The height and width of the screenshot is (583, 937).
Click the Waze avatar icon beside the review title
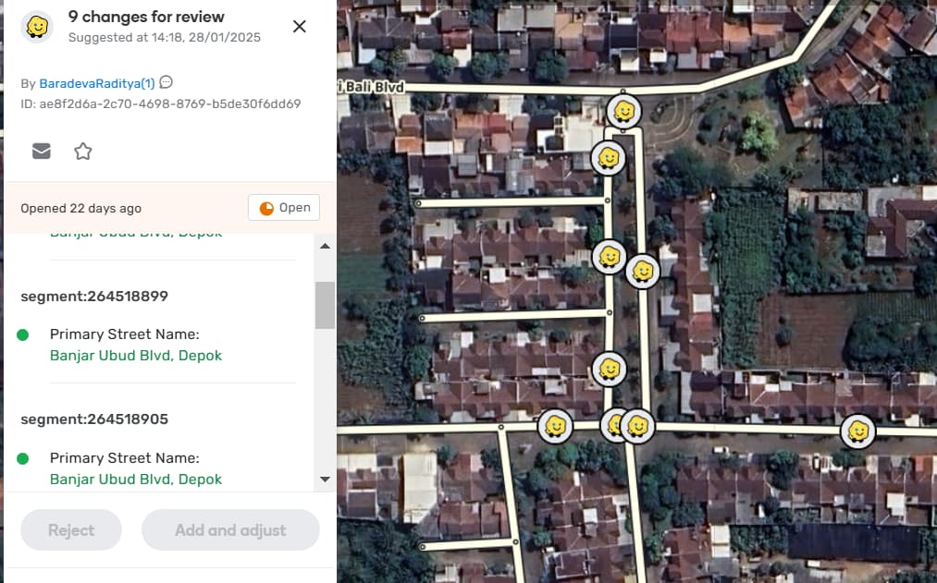tap(36, 27)
